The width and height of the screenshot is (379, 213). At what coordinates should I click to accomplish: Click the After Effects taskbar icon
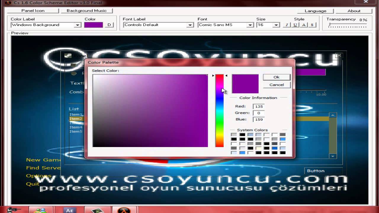70,210
